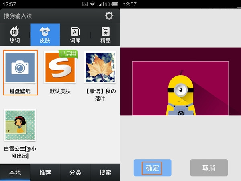Tap the signal strength bars icon
The width and height of the screenshot is (241, 181).
(x=100, y=4)
